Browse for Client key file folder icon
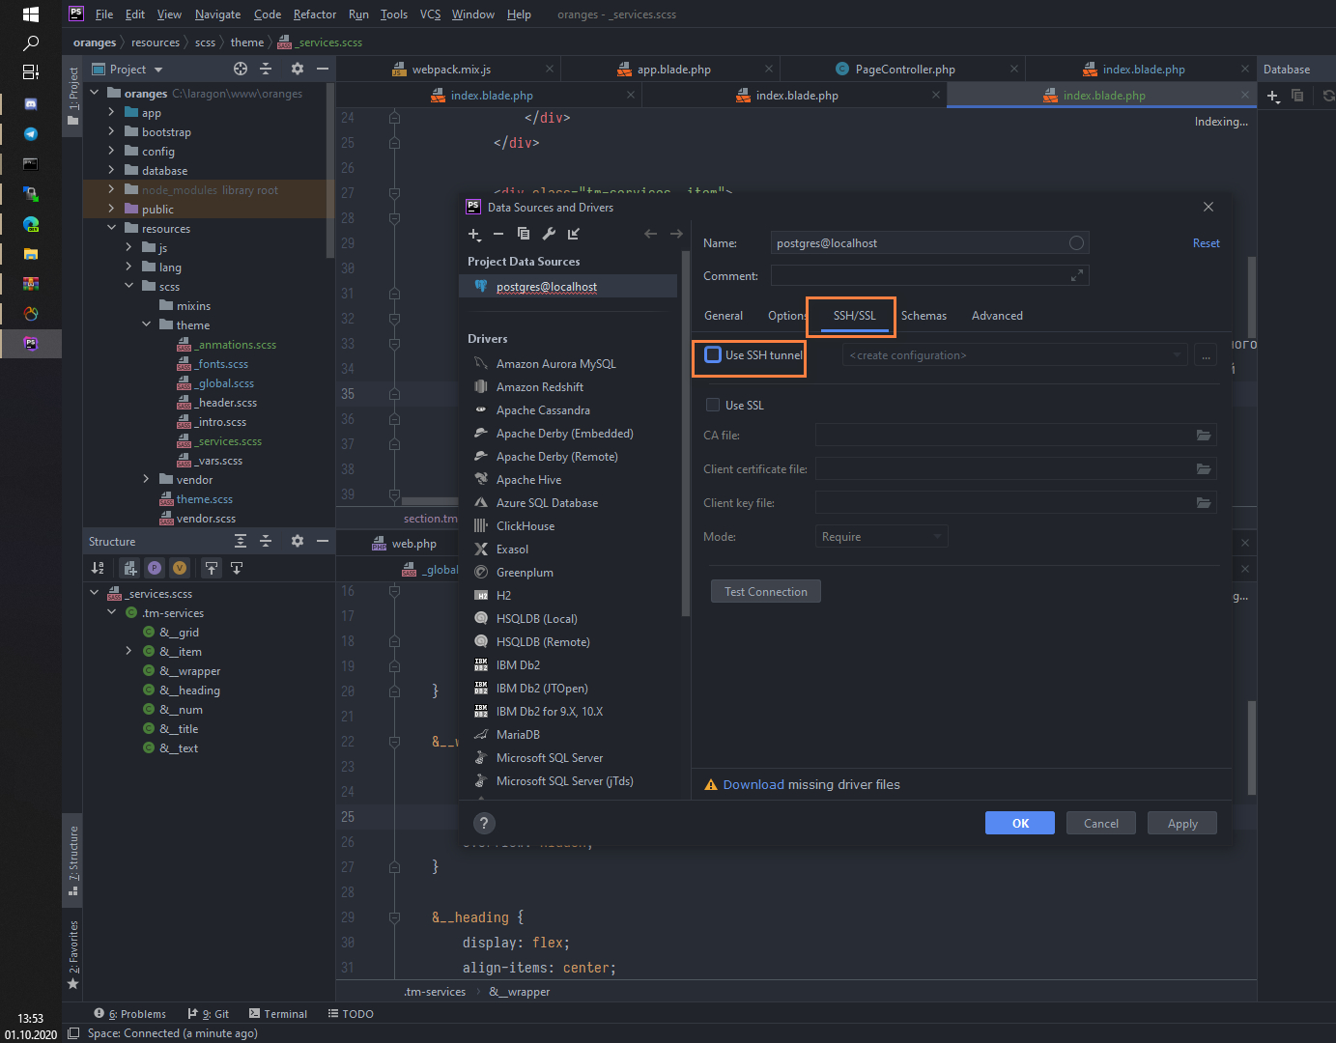The width and height of the screenshot is (1336, 1043). pos(1204,503)
